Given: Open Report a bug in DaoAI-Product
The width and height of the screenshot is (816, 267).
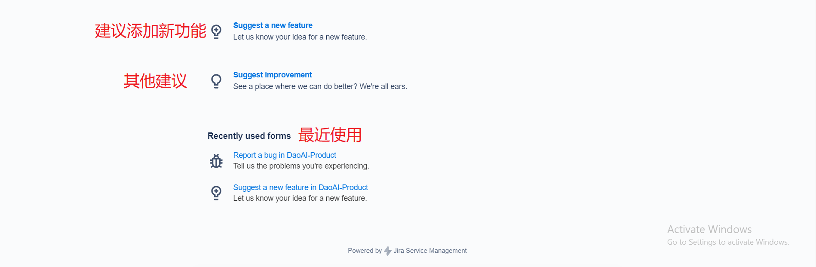Looking at the screenshot, I should click(285, 155).
